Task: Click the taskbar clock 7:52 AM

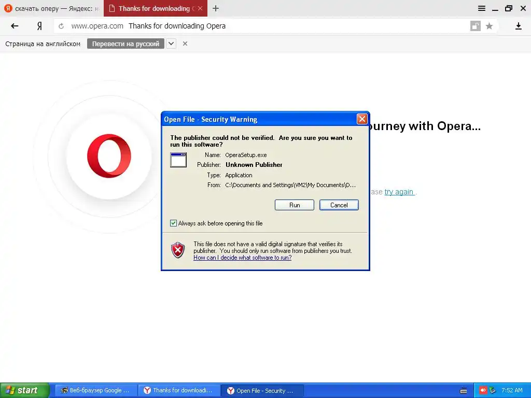Action: pyautogui.click(x=512, y=391)
